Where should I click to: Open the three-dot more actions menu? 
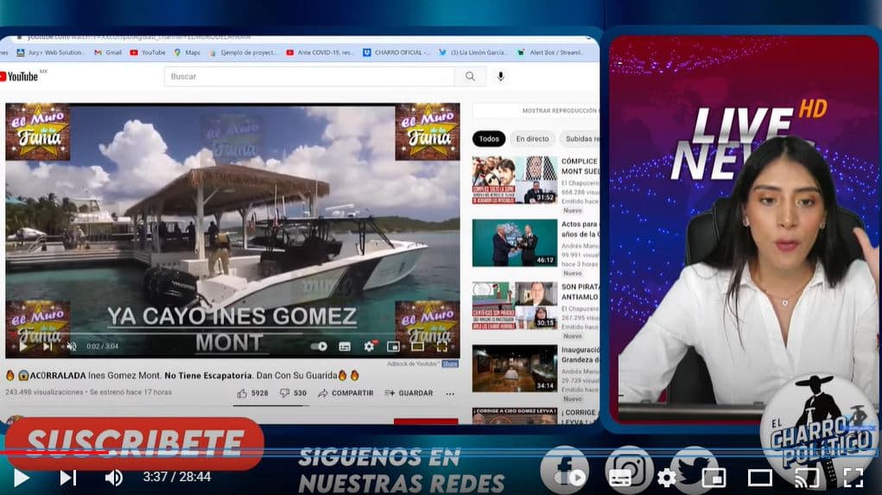450,394
